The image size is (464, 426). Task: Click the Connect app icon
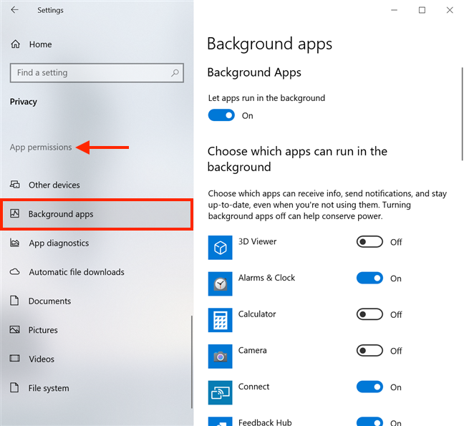point(220,392)
